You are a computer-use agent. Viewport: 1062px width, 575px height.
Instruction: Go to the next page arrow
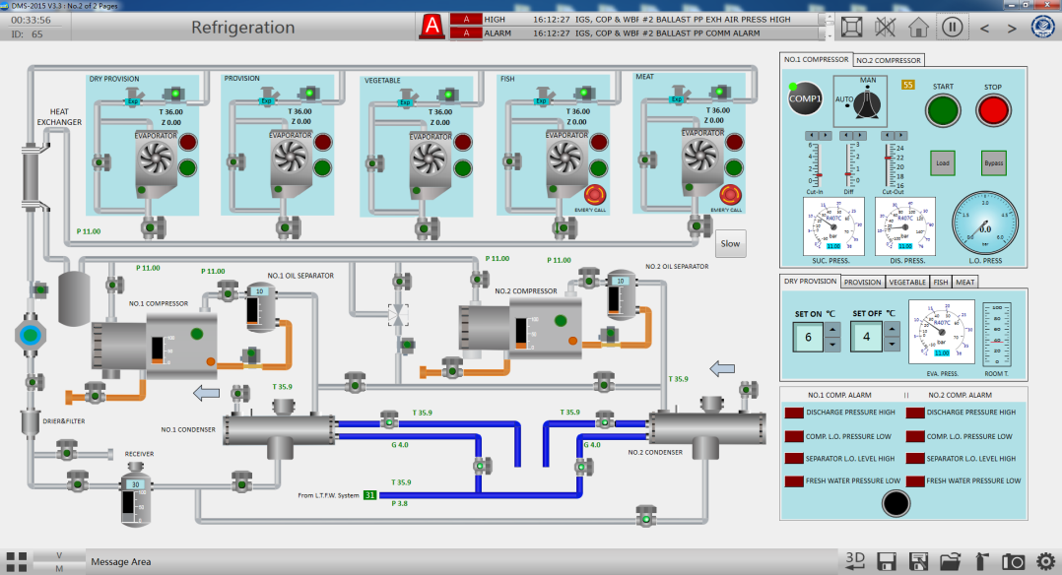1011,27
